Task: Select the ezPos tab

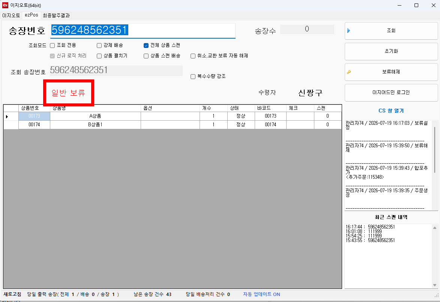Action: pos(32,15)
